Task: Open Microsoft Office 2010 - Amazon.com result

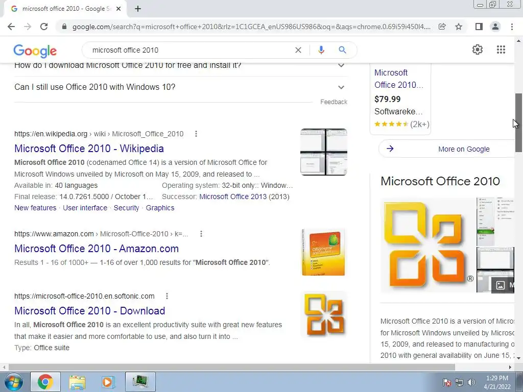Action: [97, 249]
